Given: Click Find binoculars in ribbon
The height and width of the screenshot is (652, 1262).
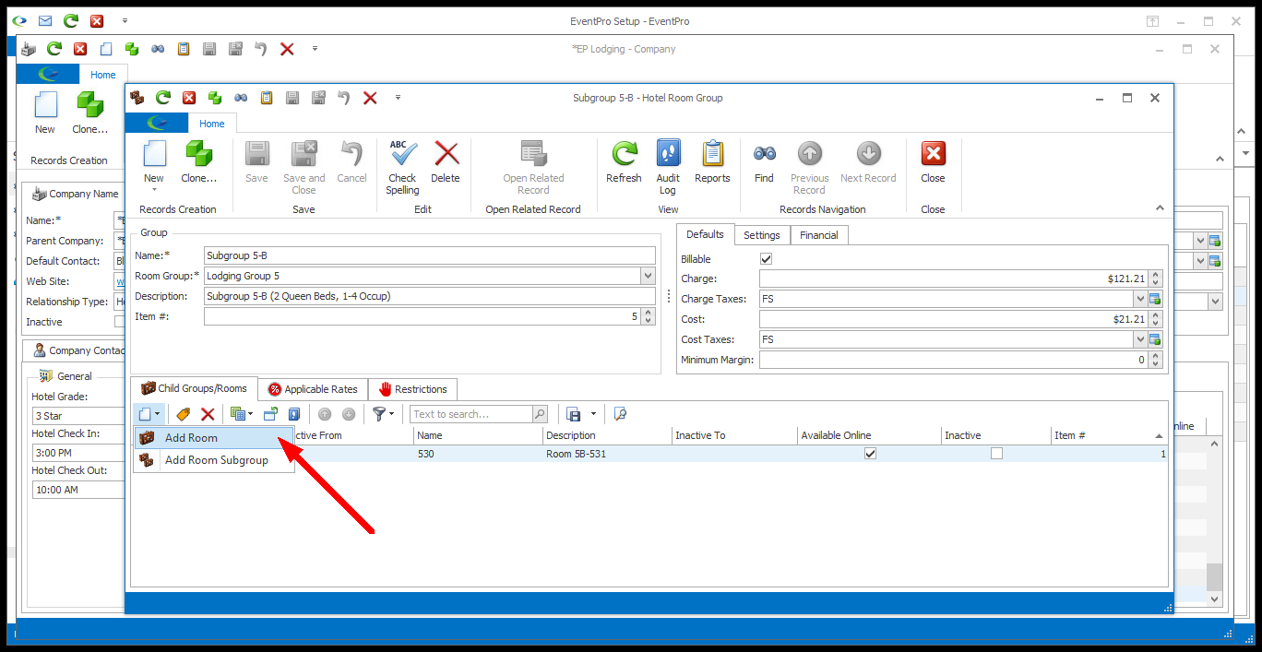Looking at the screenshot, I should tap(764, 162).
